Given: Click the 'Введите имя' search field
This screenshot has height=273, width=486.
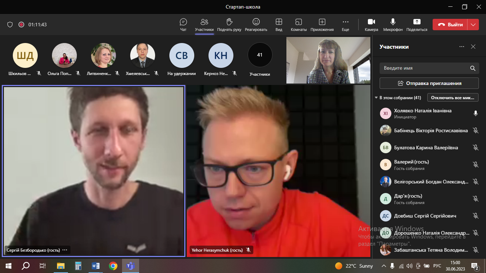Looking at the screenshot, I should point(423,68).
